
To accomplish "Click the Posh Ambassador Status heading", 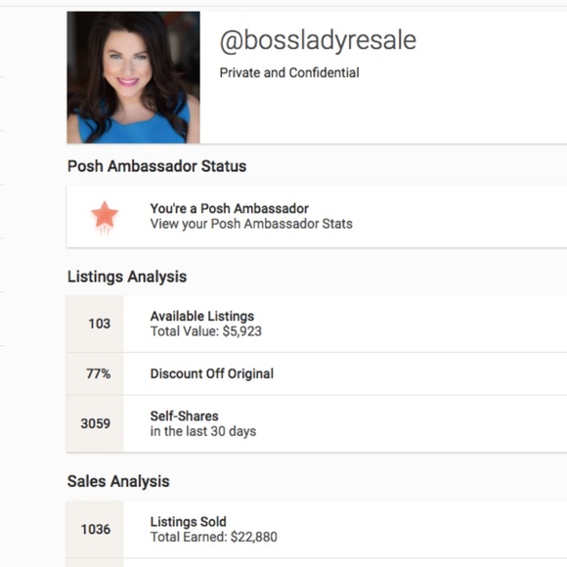I will pos(157,166).
